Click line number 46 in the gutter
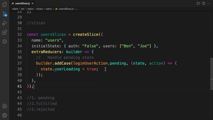Image resolution: width=213 pixels, height=120 pixels. pyautogui.click(x=20, y=115)
